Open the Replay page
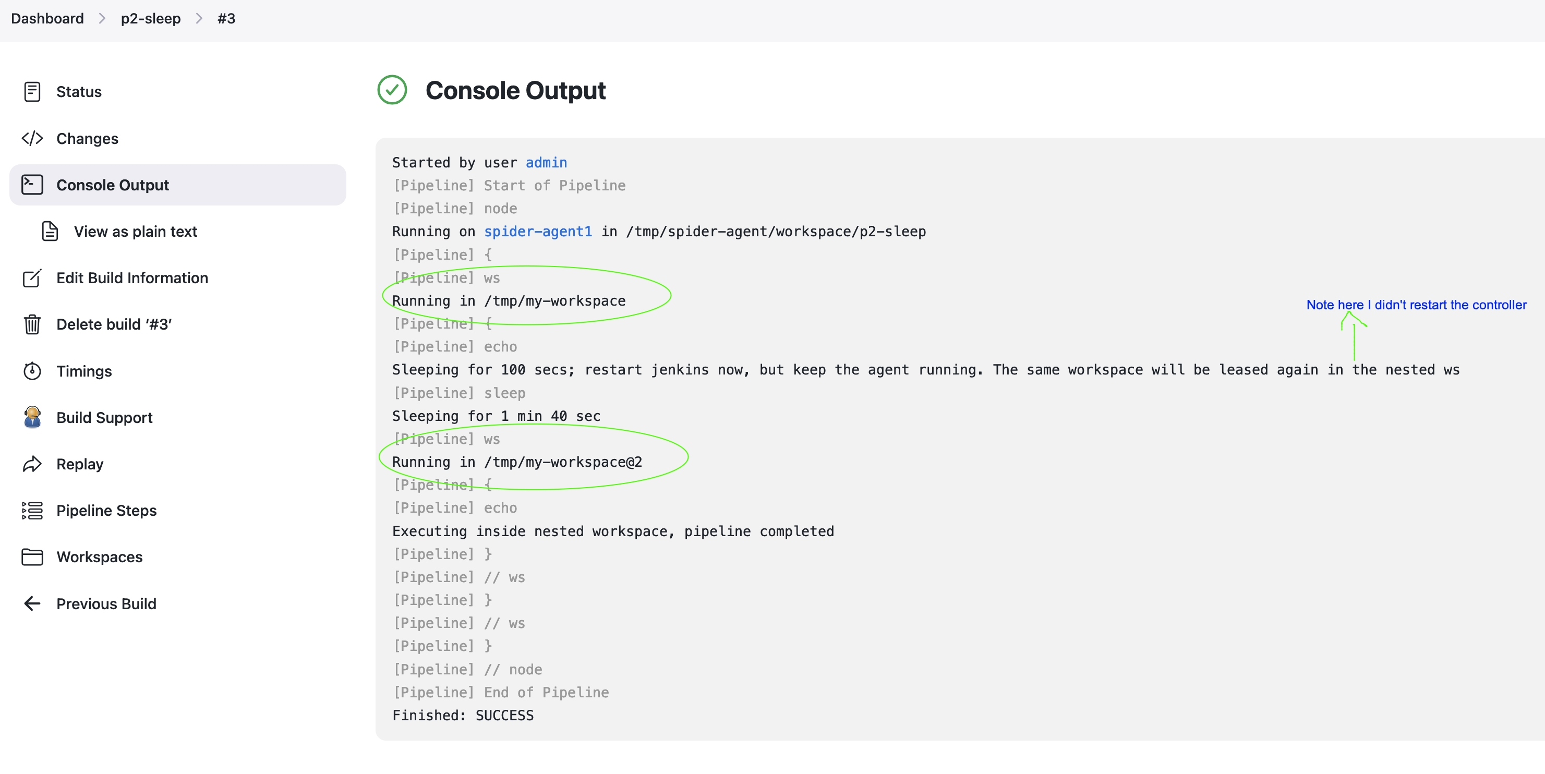The height and width of the screenshot is (774, 1545). (80, 464)
